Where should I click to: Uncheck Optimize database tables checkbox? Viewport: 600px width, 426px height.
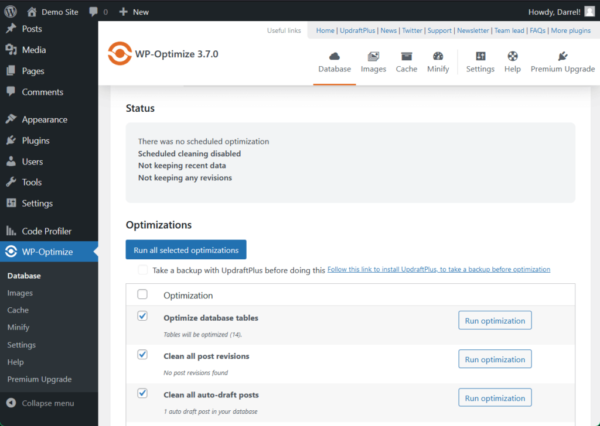(142, 316)
